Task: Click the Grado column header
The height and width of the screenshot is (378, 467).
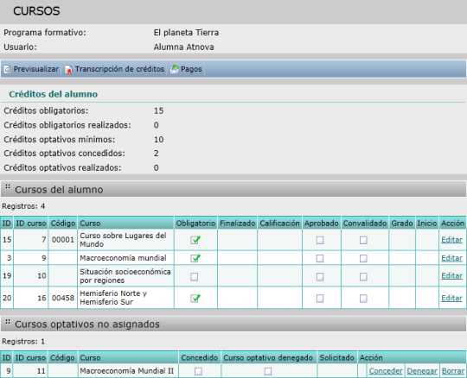Action: coord(402,223)
